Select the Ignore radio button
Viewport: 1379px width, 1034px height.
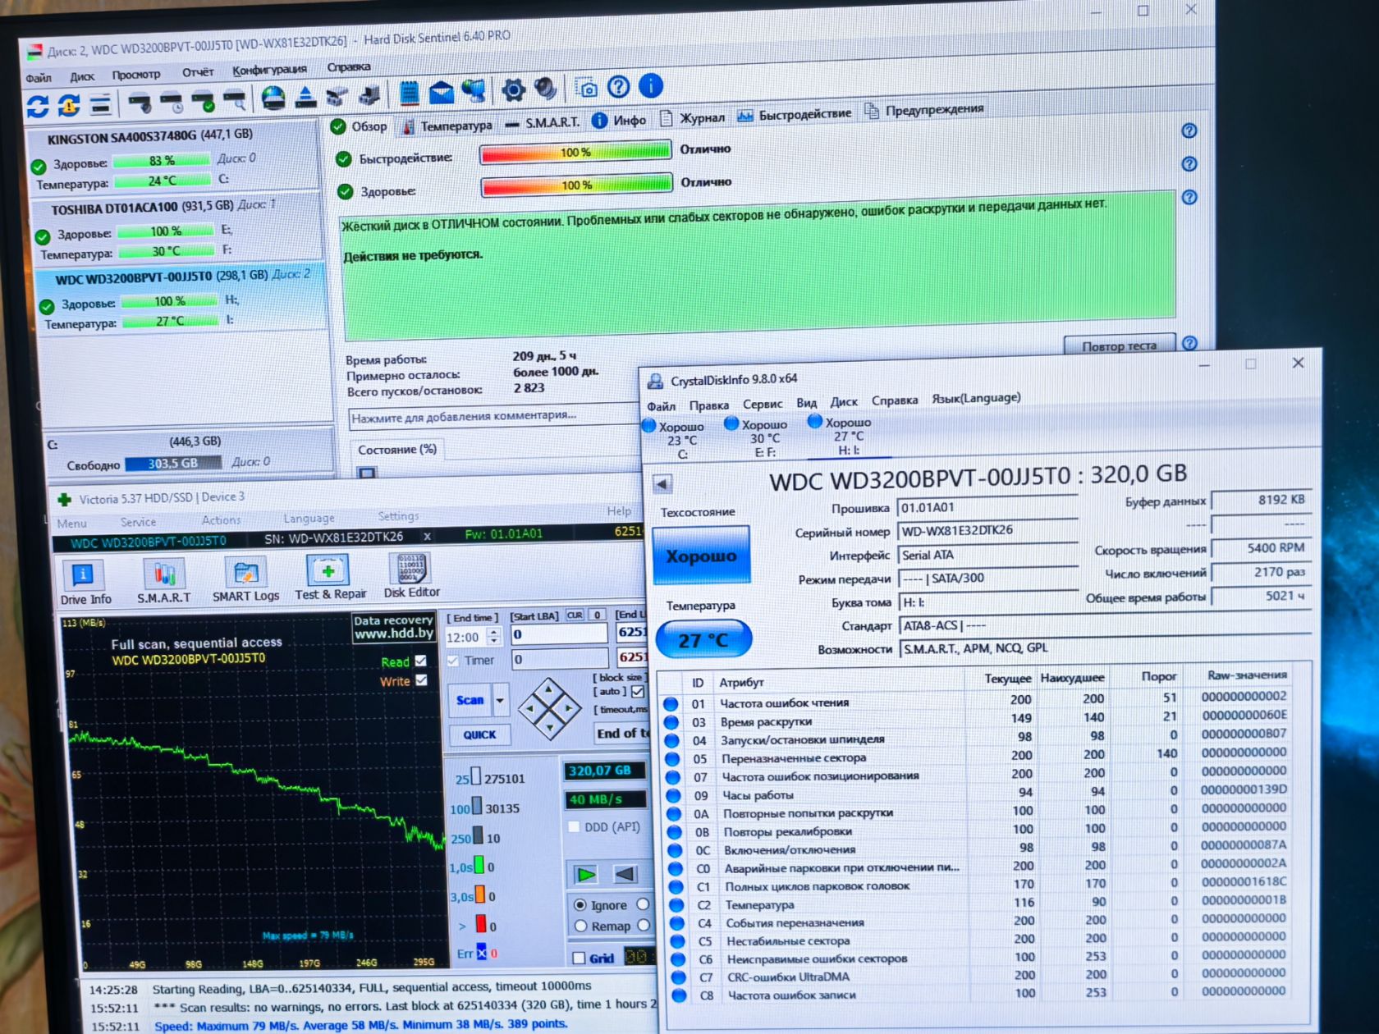(x=580, y=905)
